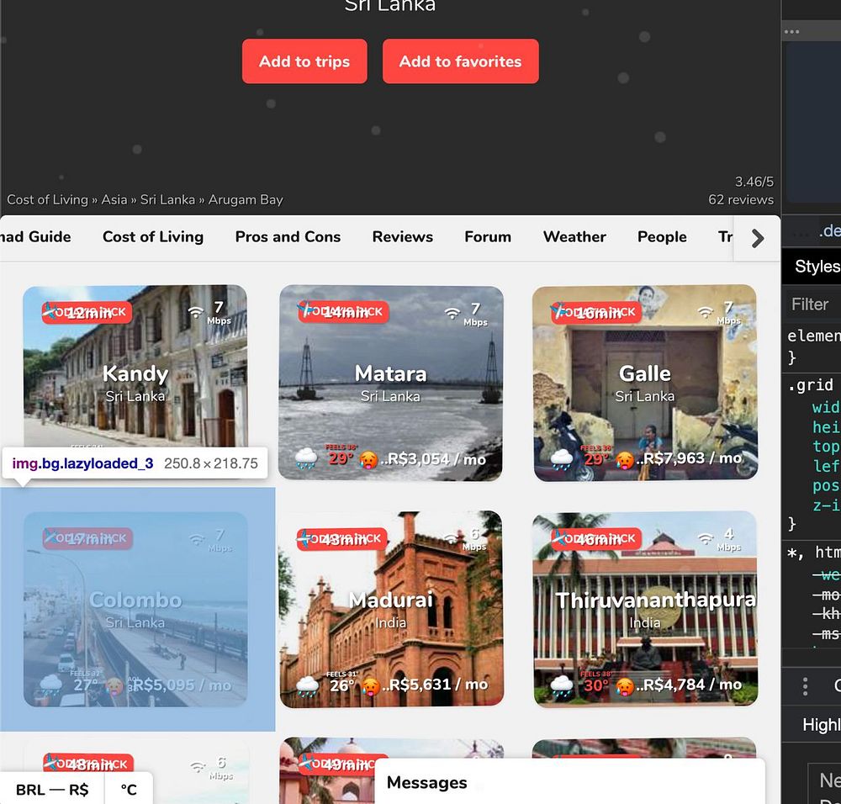Open the Matara city card
The width and height of the screenshot is (841, 804).
point(391,383)
